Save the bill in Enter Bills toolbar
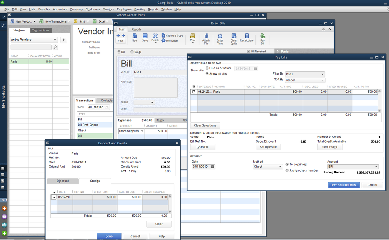Screen dimensions: 389x240 click(145, 38)
